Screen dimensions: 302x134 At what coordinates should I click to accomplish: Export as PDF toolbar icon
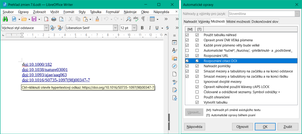[46, 19]
